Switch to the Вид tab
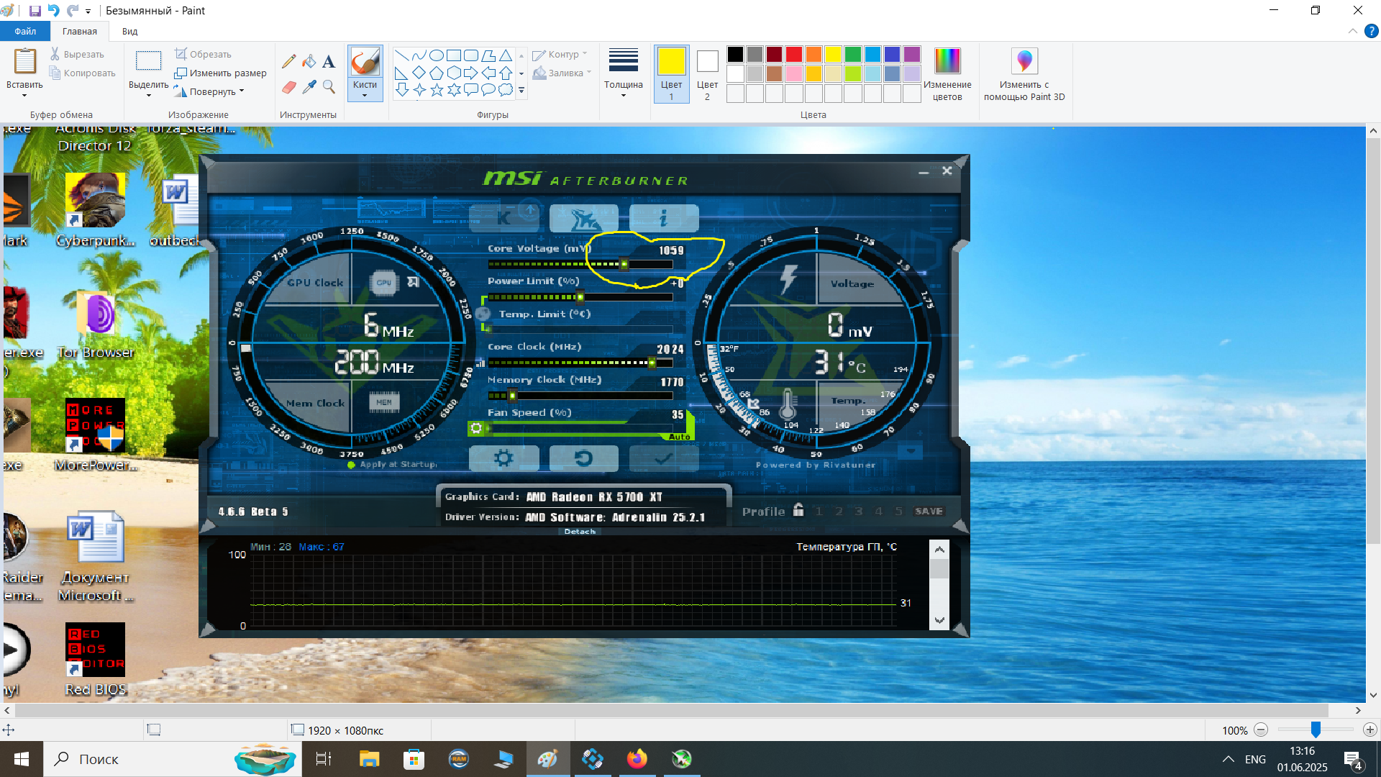This screenshot has height=777, width=1381. [129, 31]
